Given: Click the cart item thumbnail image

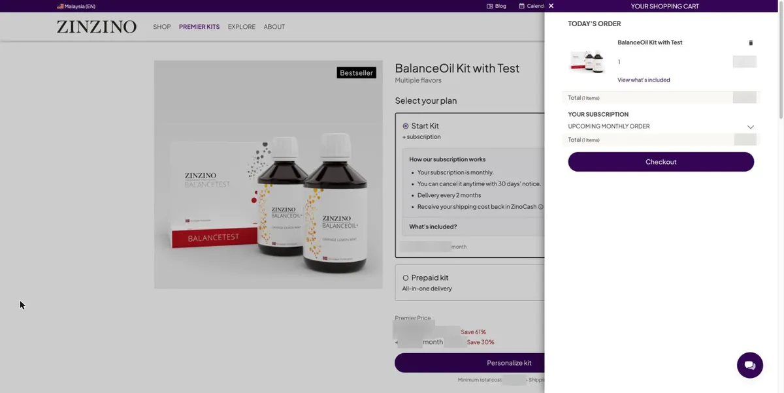Looking at the screenshot, I should (588, 61).
